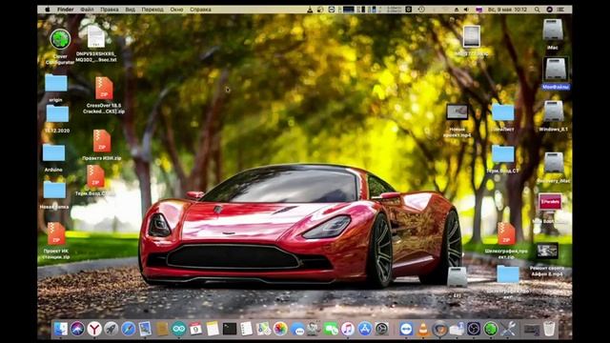Select the iMac drive icon
This screenshot has width=610, height=343.
(x=553, y=30)
